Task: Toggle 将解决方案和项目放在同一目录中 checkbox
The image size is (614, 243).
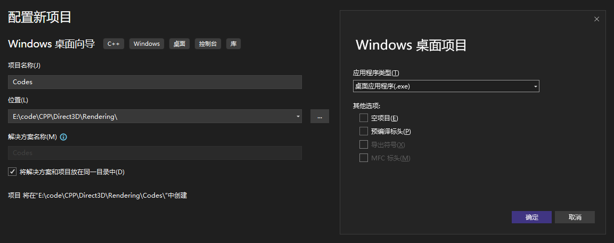Action: tap(12, 172)
